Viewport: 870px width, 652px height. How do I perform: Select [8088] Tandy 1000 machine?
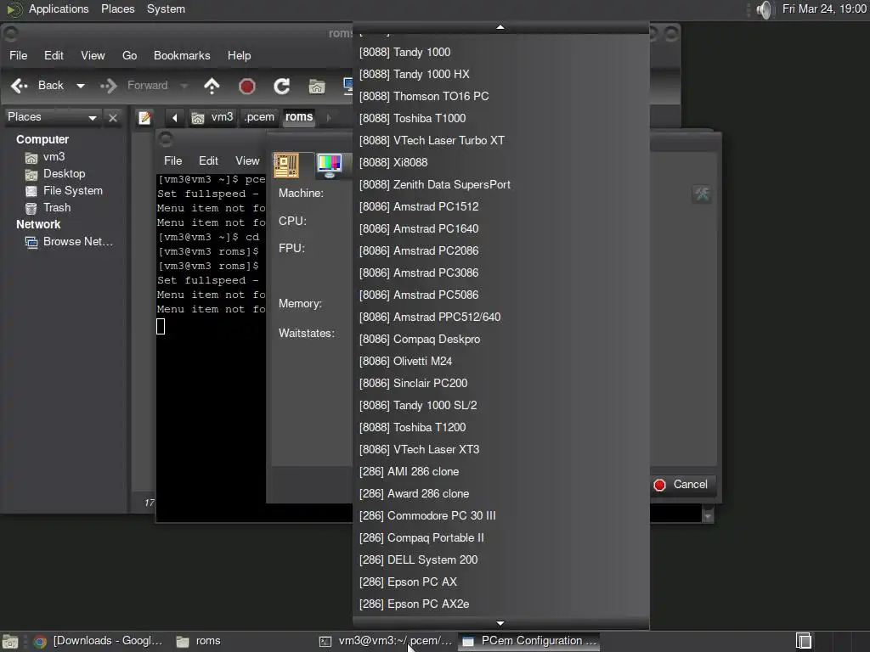[x=500, y=52]
